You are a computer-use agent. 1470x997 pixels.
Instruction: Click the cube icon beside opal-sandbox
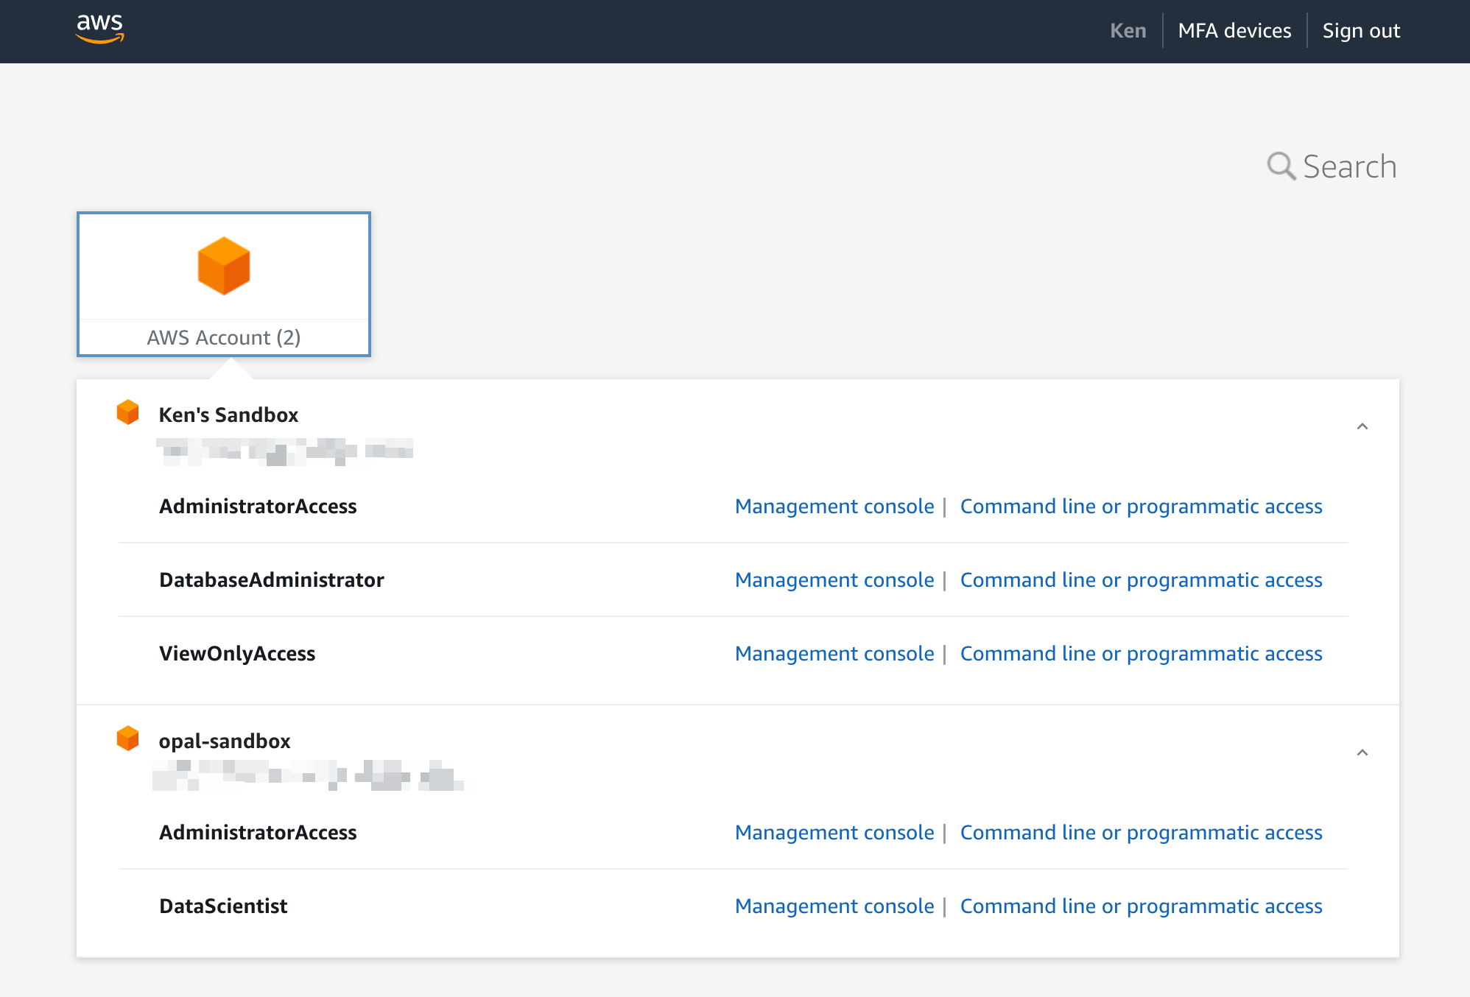(x=128, y=739)
